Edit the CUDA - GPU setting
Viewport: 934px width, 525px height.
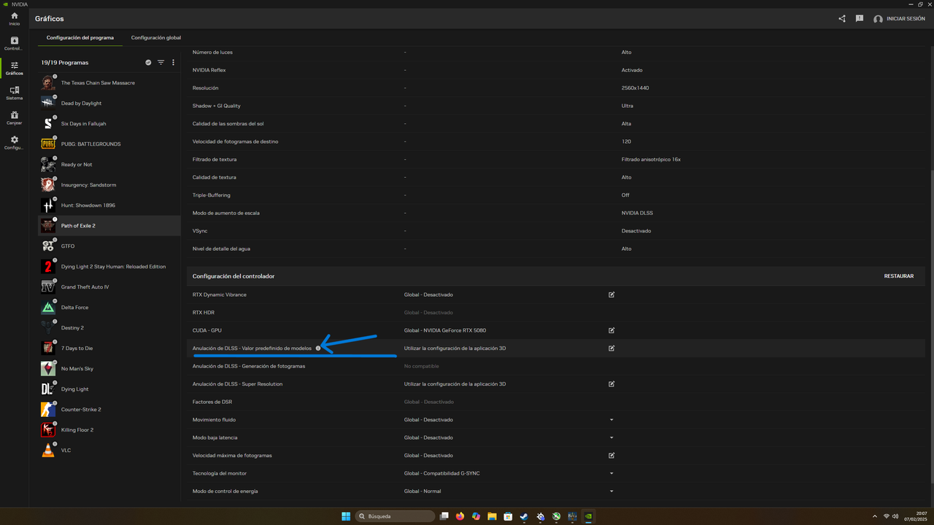611,330
